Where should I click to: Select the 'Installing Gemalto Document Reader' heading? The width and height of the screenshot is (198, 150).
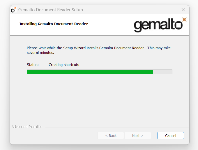point(54,24)
